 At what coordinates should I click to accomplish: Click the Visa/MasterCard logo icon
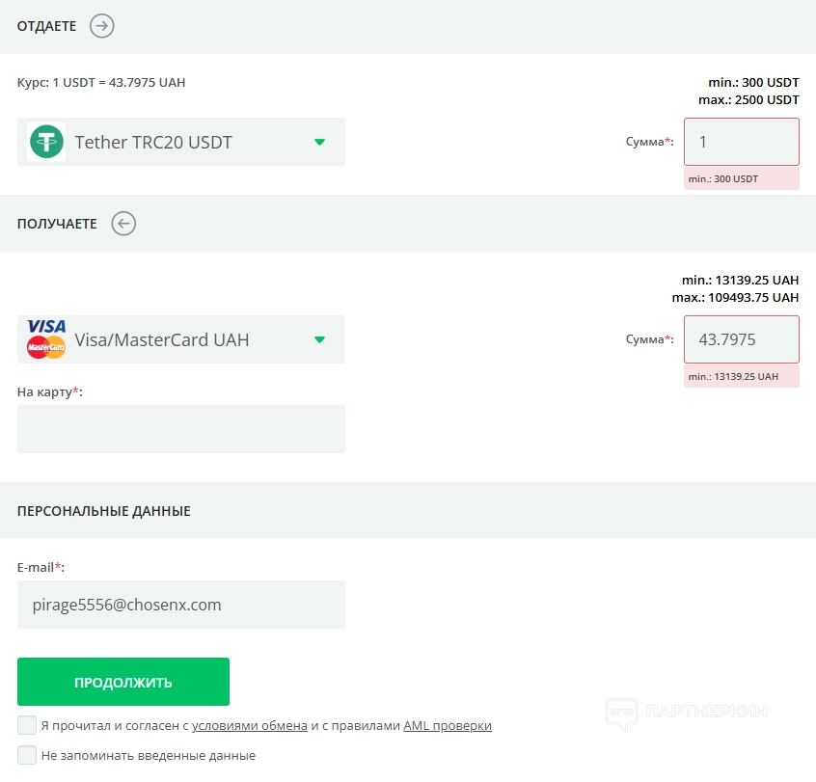pyautogui.click(x=46, y=339)
